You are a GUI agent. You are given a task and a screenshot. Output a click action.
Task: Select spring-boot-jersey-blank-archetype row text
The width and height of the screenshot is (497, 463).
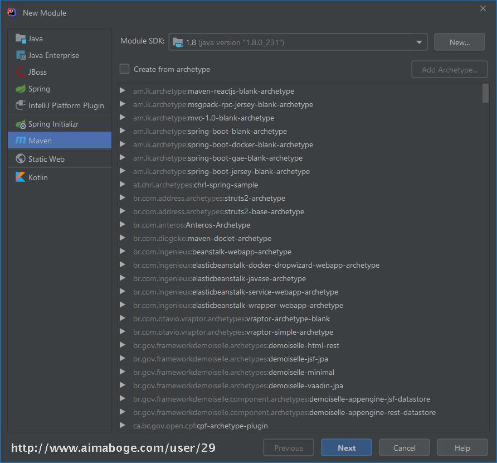tap(221, 171)
